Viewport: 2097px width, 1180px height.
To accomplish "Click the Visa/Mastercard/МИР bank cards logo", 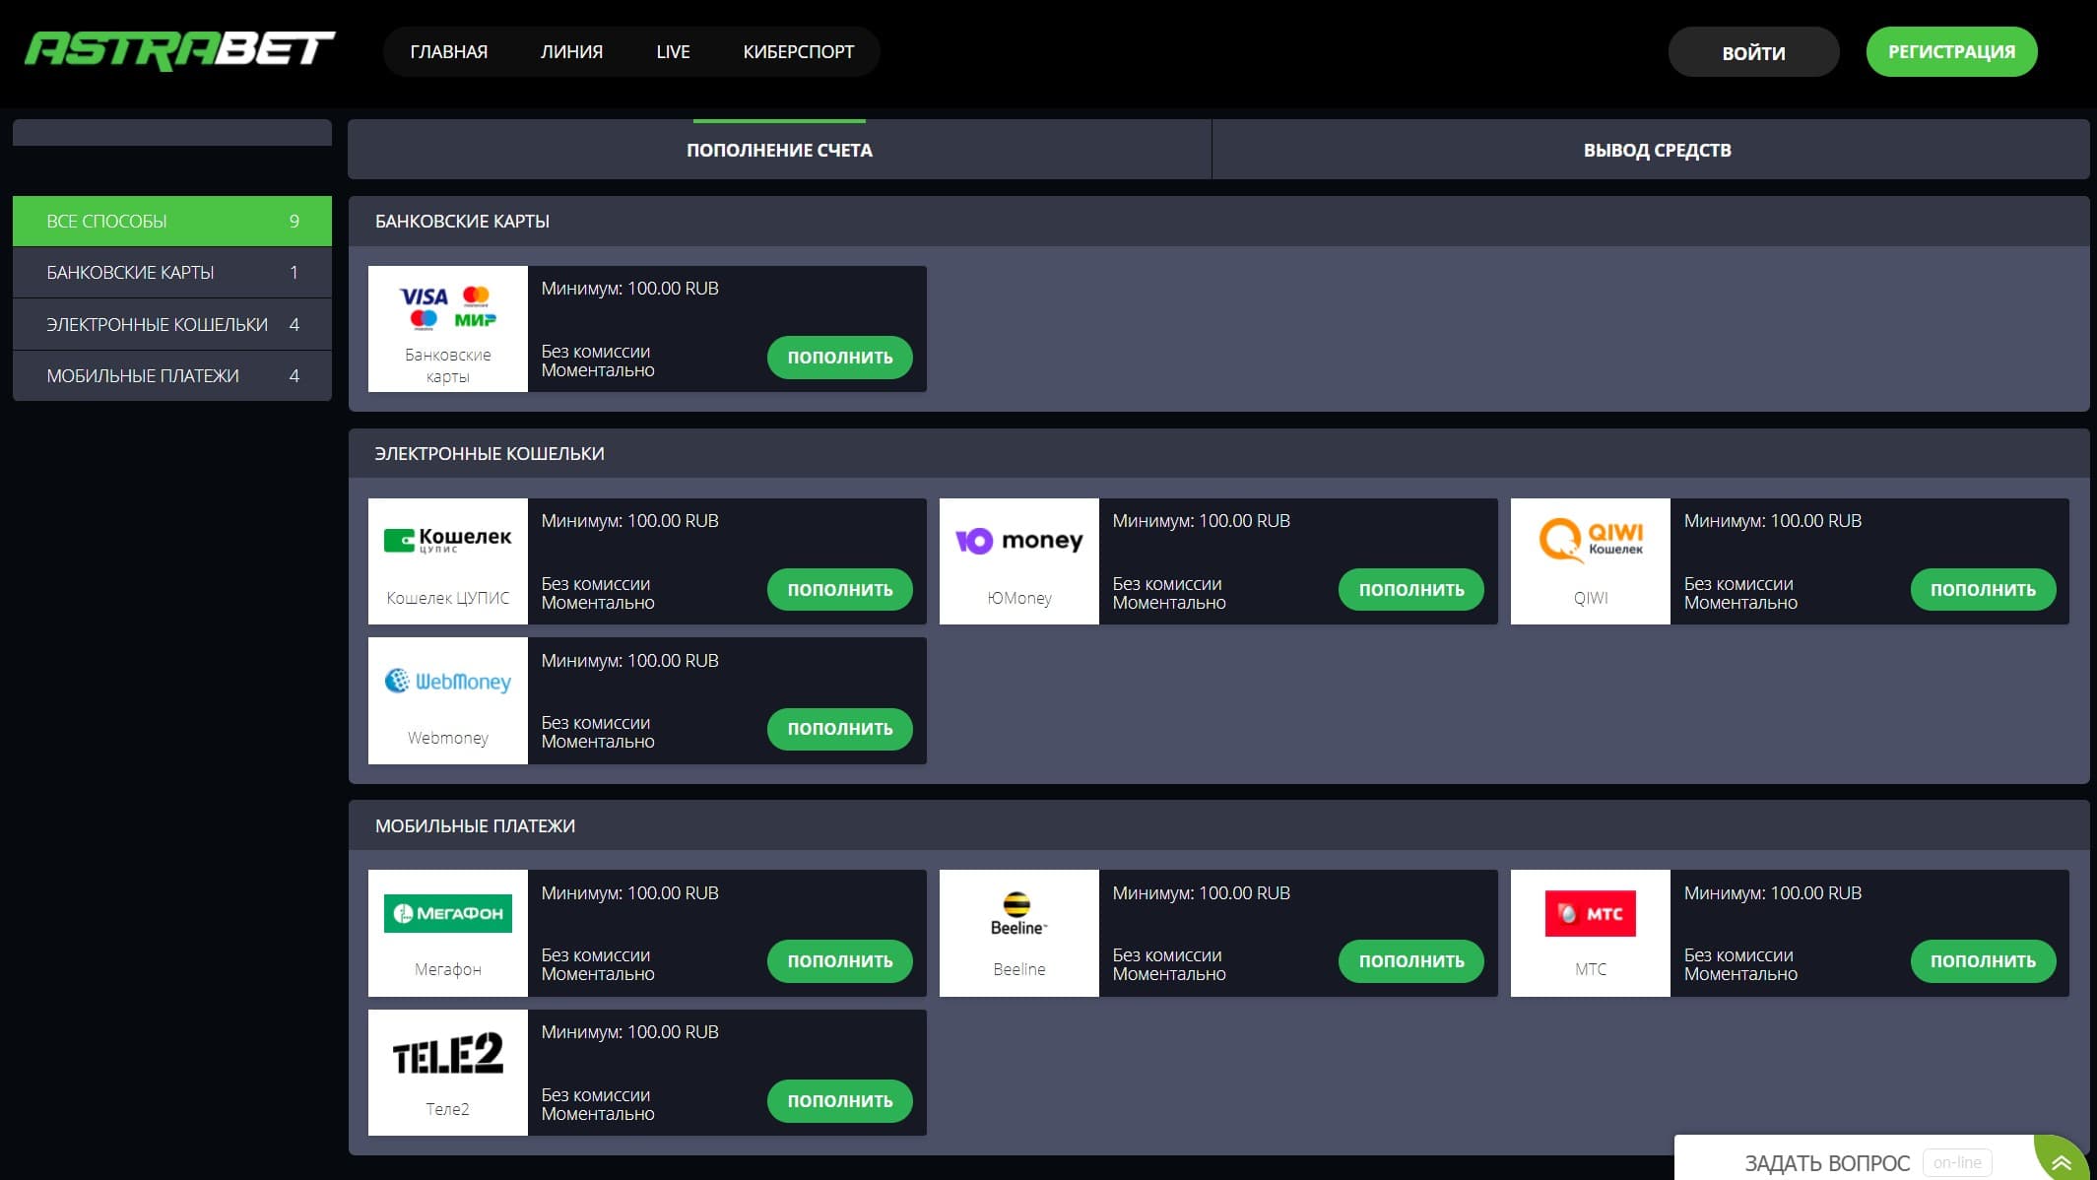I will [x=448, y=307].
